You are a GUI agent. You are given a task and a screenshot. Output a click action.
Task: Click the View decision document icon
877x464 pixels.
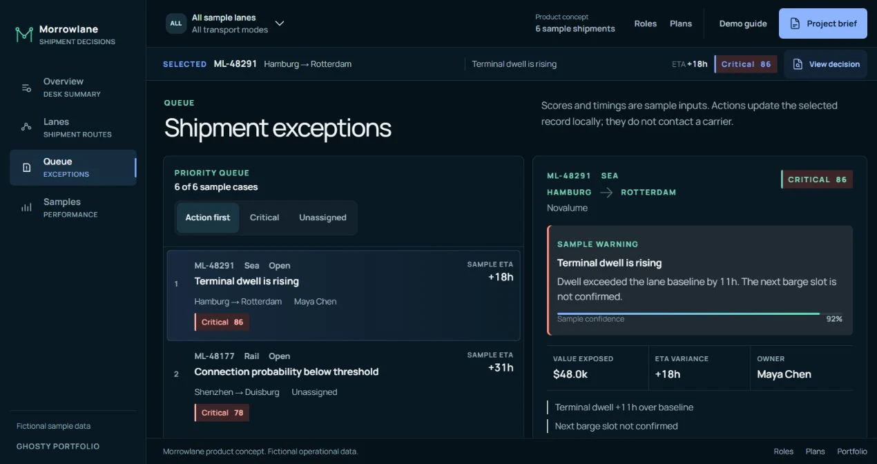pos(798,64)
